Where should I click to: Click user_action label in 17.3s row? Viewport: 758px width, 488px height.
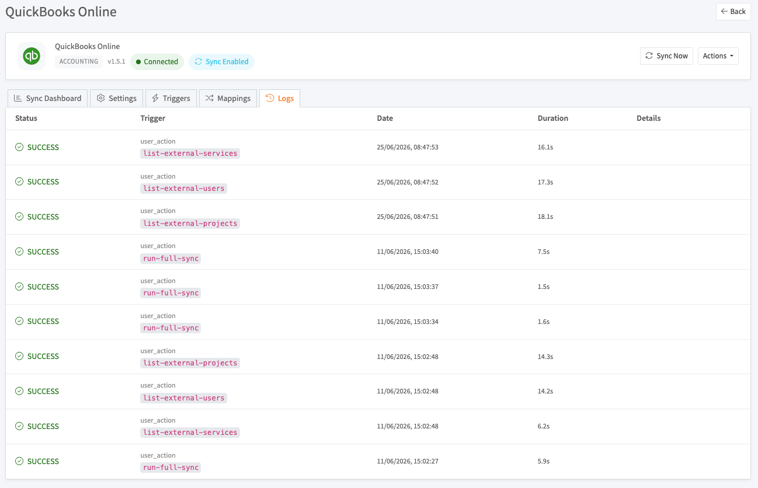[158, 176]
